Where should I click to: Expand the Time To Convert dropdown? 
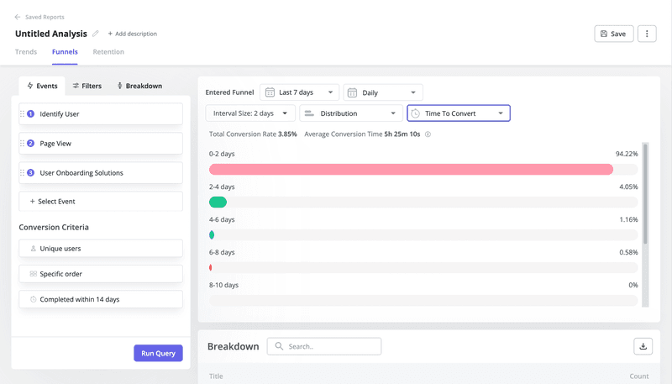tap(459, 113)
